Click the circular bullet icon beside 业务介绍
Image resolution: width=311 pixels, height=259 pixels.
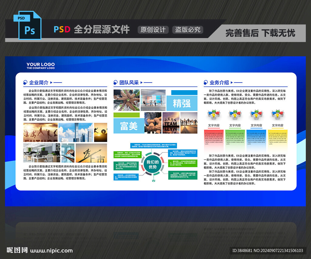206,82
